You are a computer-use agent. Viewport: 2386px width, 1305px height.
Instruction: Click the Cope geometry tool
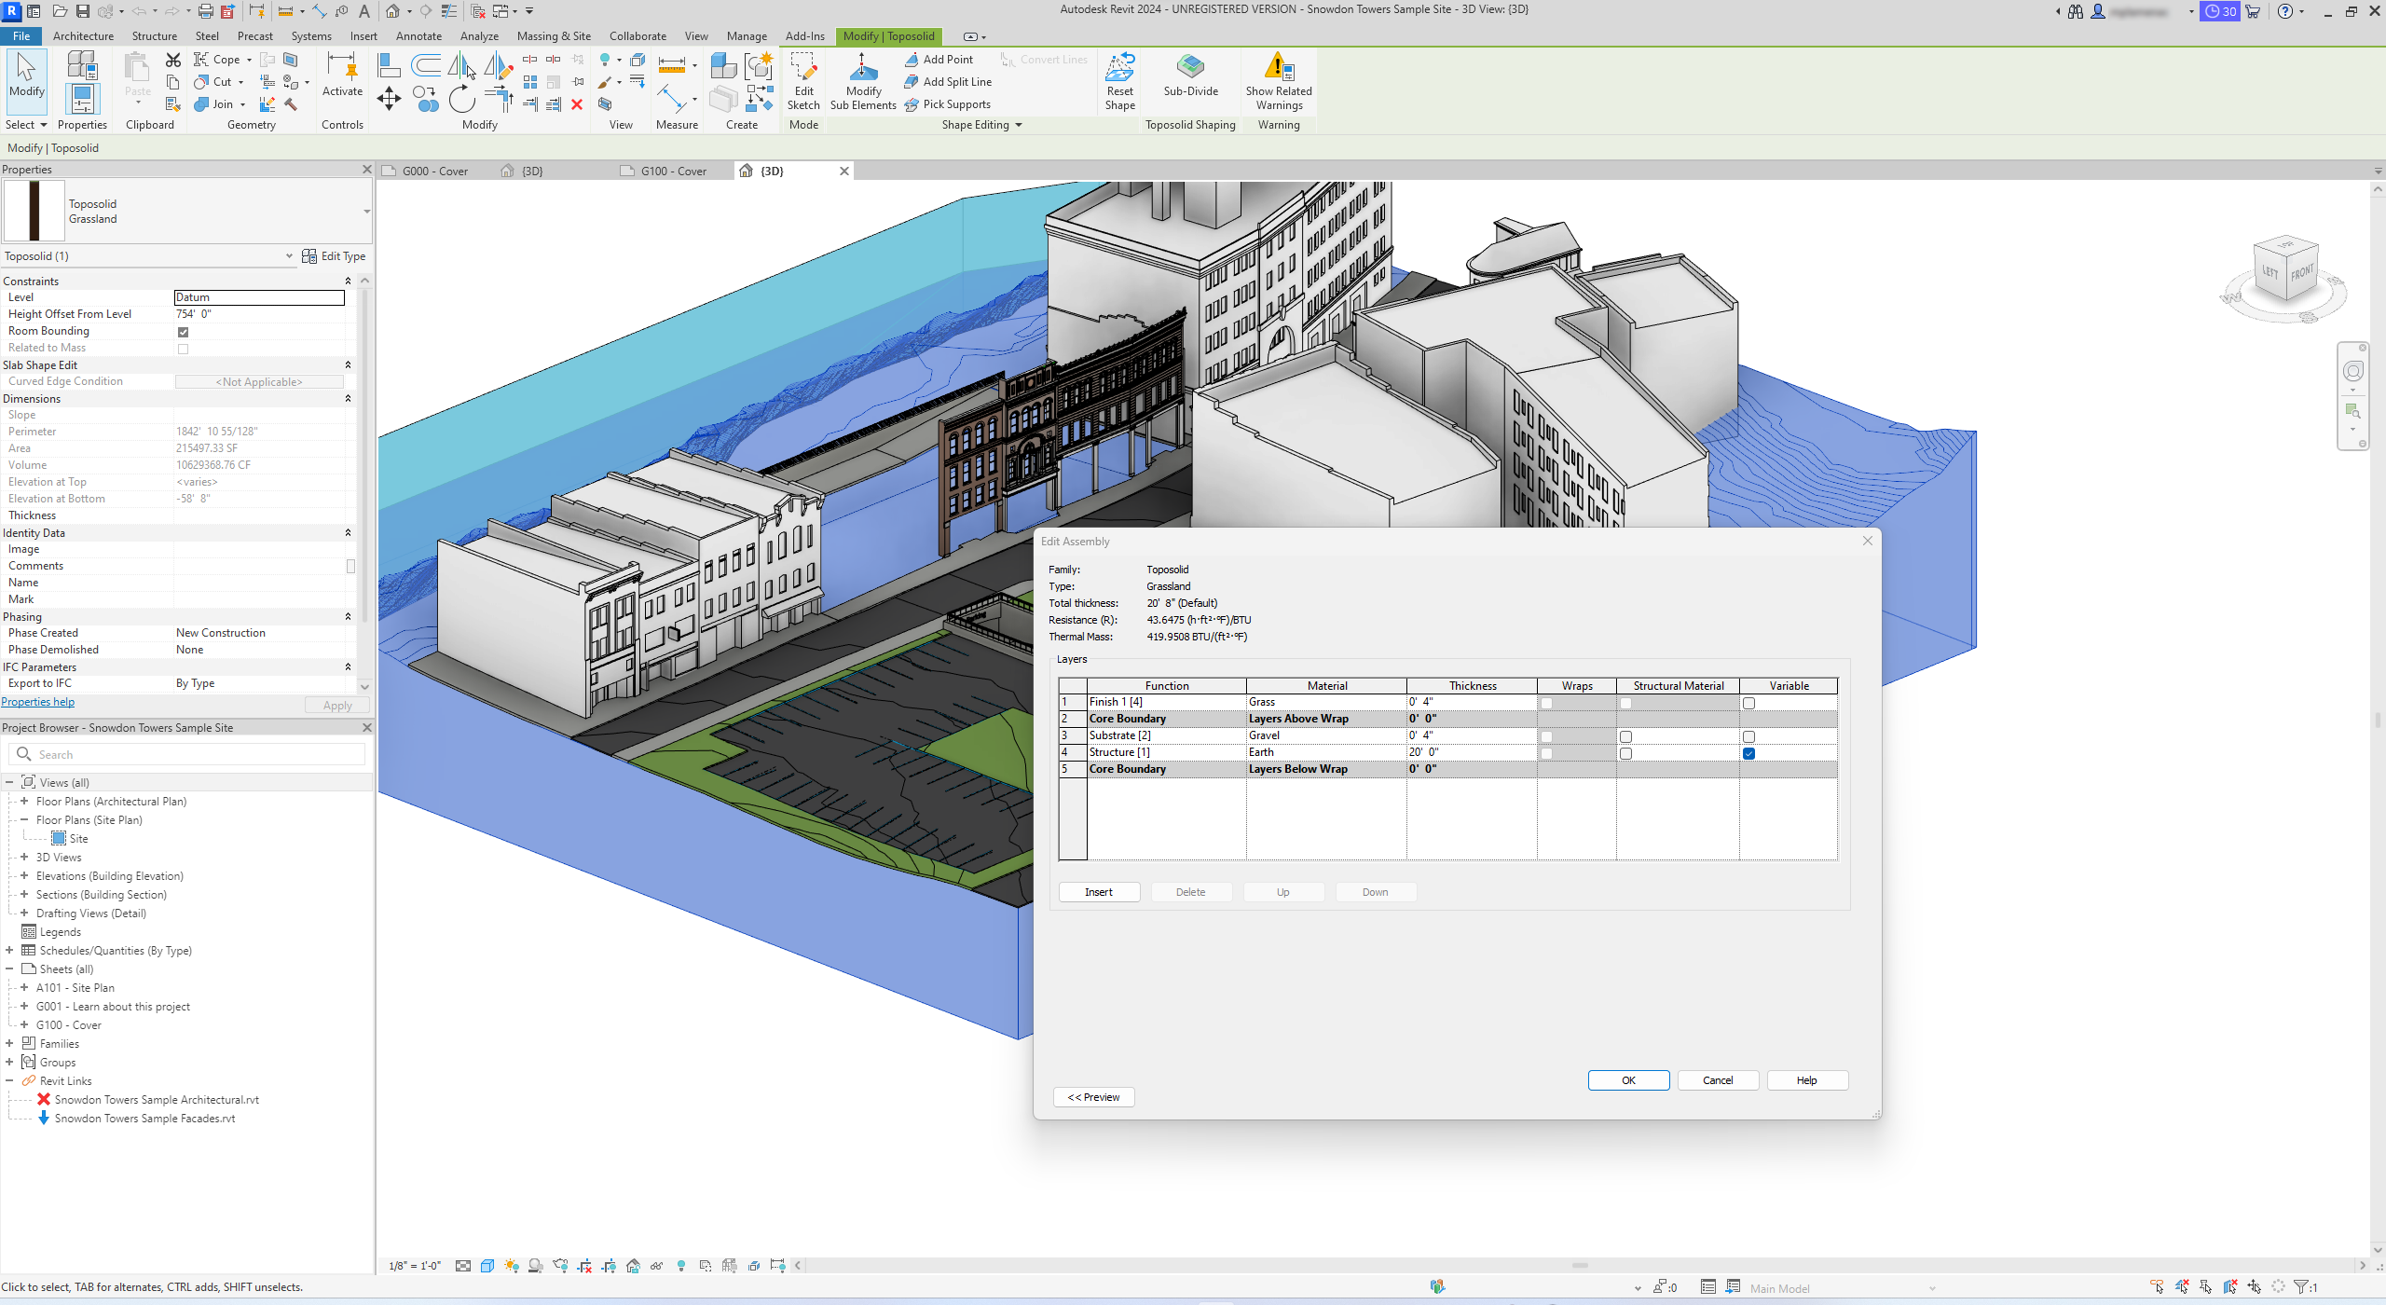222,60
